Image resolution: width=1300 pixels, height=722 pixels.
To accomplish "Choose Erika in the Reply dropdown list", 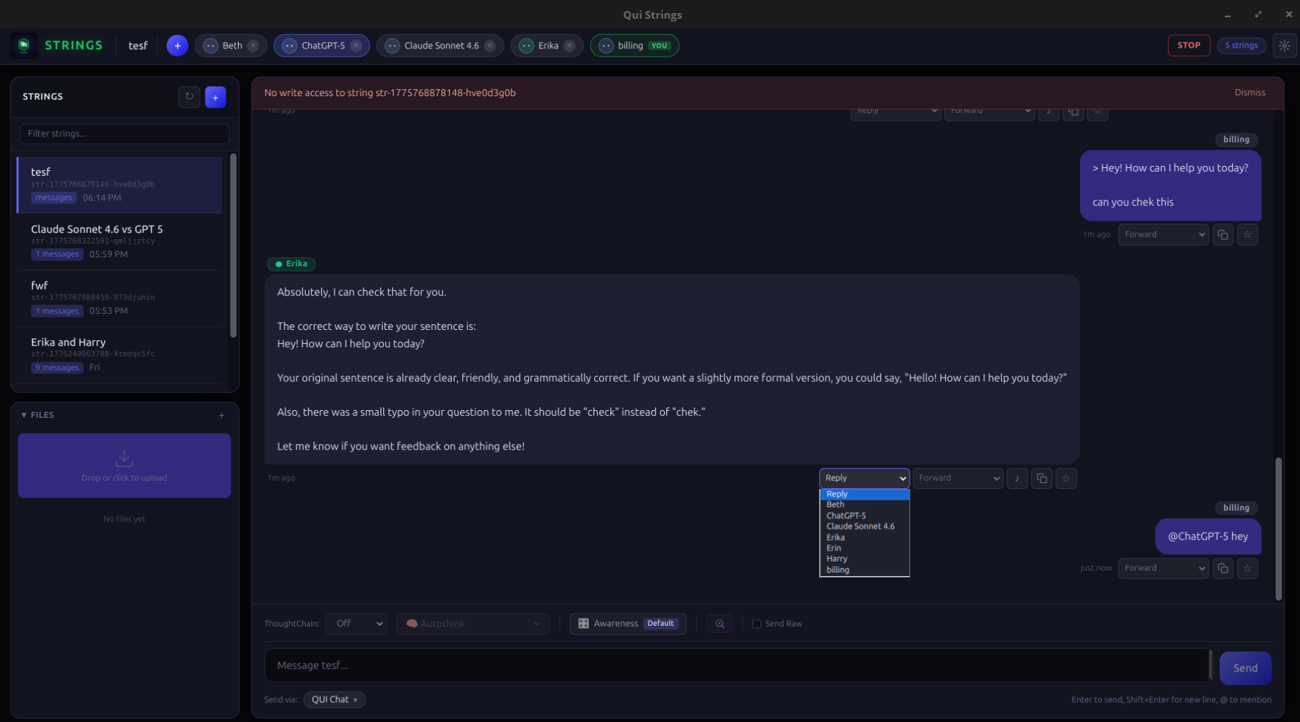I will click(x=864, y=537).
